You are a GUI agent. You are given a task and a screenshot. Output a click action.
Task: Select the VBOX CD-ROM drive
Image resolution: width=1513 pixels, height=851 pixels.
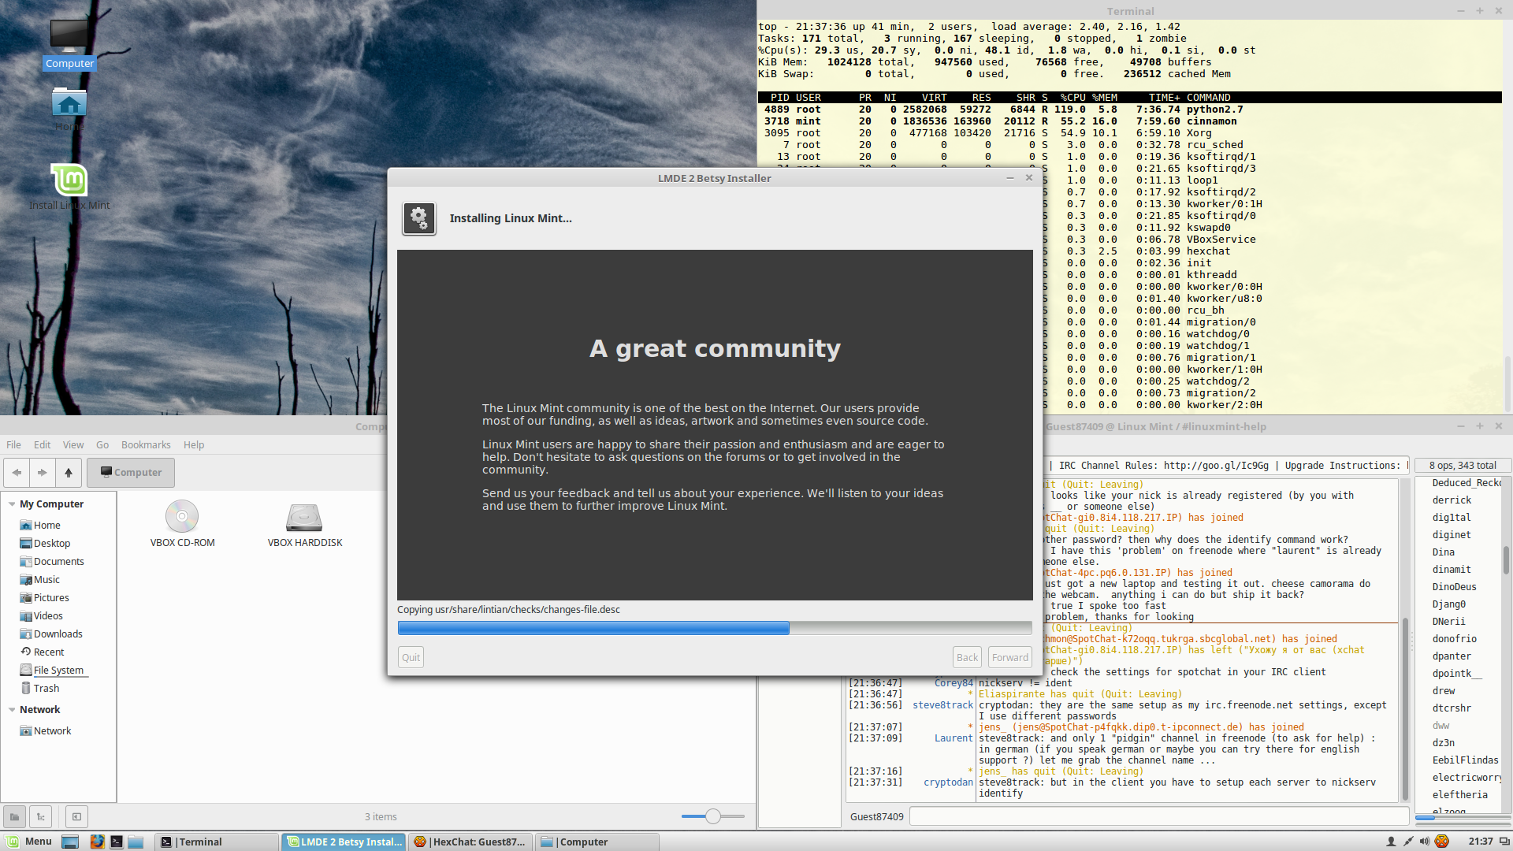click(x=182, y=524)
